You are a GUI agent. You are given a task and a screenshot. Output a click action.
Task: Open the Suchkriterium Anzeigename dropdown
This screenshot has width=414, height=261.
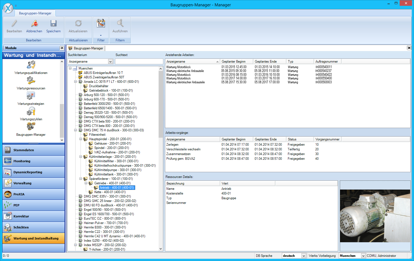tap(110, 62)
